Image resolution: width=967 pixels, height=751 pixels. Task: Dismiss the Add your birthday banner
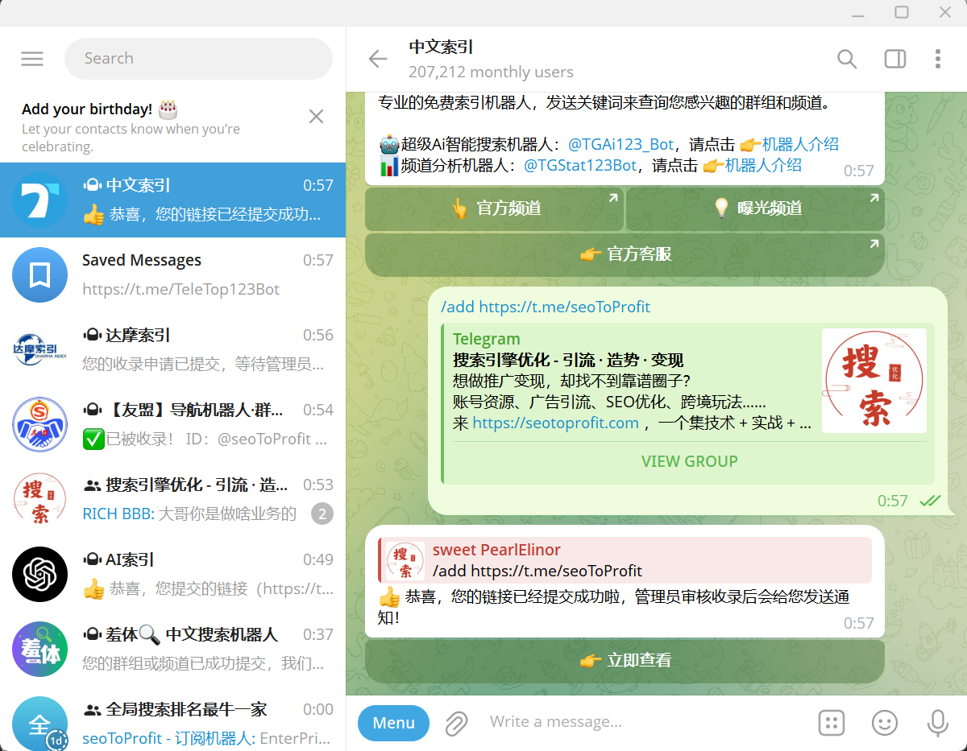pos(316,117)
